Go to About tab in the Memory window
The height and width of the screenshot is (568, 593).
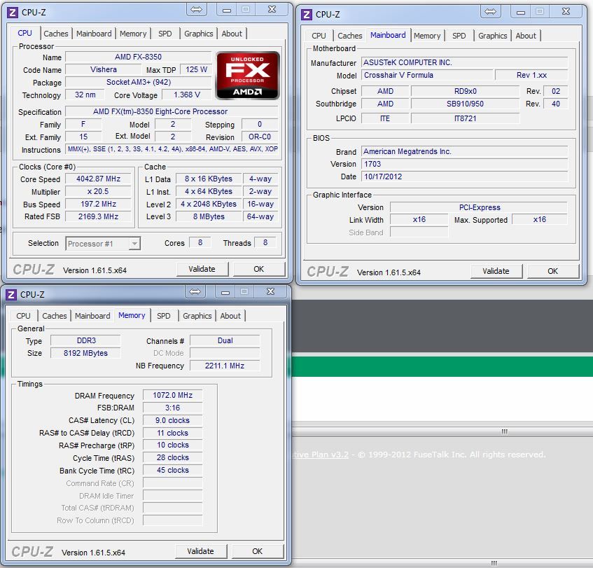pyautogui.click(x=230, y=316)
